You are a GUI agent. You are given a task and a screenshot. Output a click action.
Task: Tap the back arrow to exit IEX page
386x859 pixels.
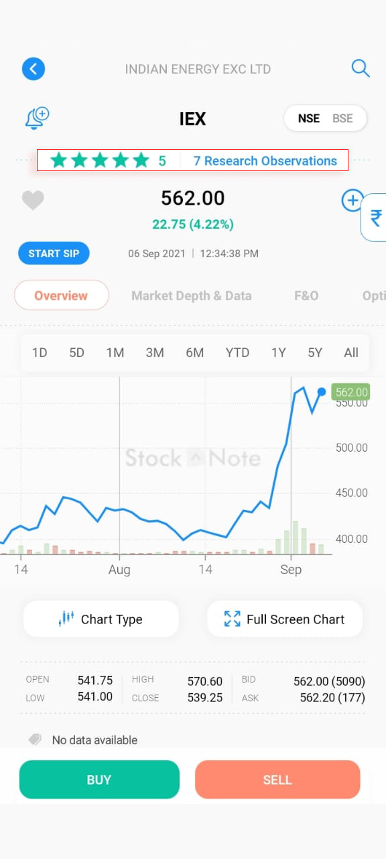34,68
